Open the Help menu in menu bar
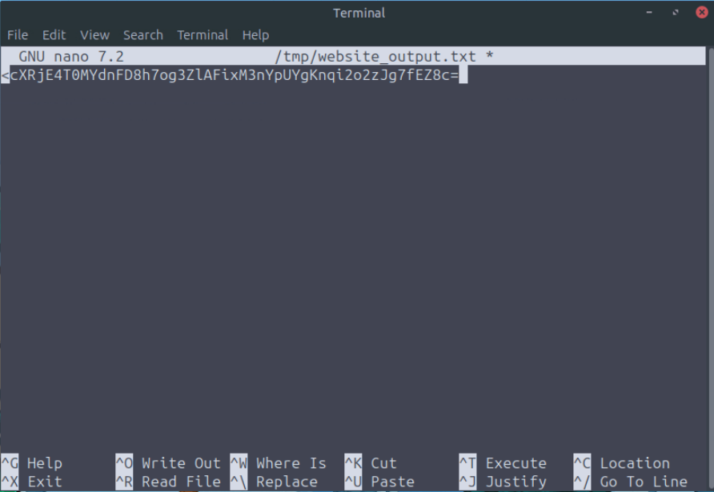Viewport: 714px width, 492px height. (256, 35)
